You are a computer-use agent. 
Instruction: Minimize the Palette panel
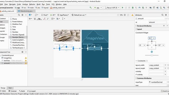coord(26,15)
